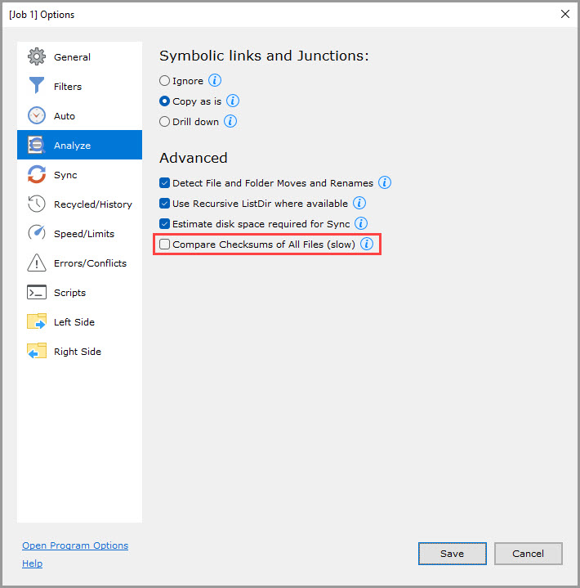Click the Help link
Screen dimensions: 580x588
click(32, 563)
